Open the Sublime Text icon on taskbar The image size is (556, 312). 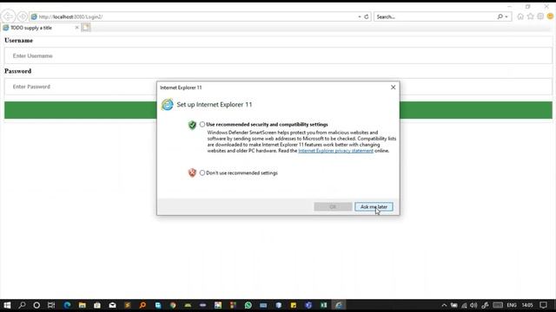pos(128,305)
